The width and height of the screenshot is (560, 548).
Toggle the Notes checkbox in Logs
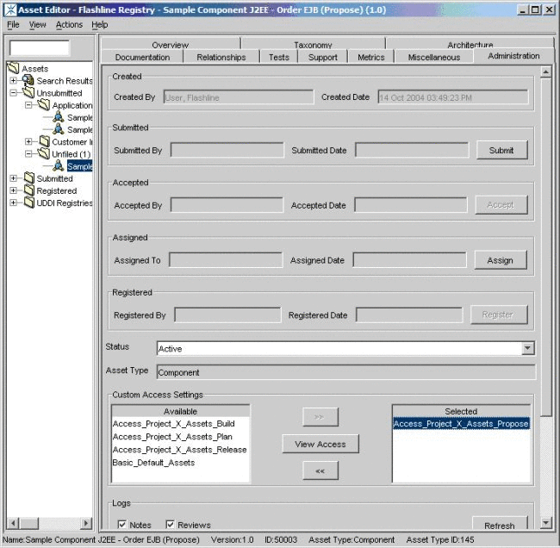(x=122, y=525)
